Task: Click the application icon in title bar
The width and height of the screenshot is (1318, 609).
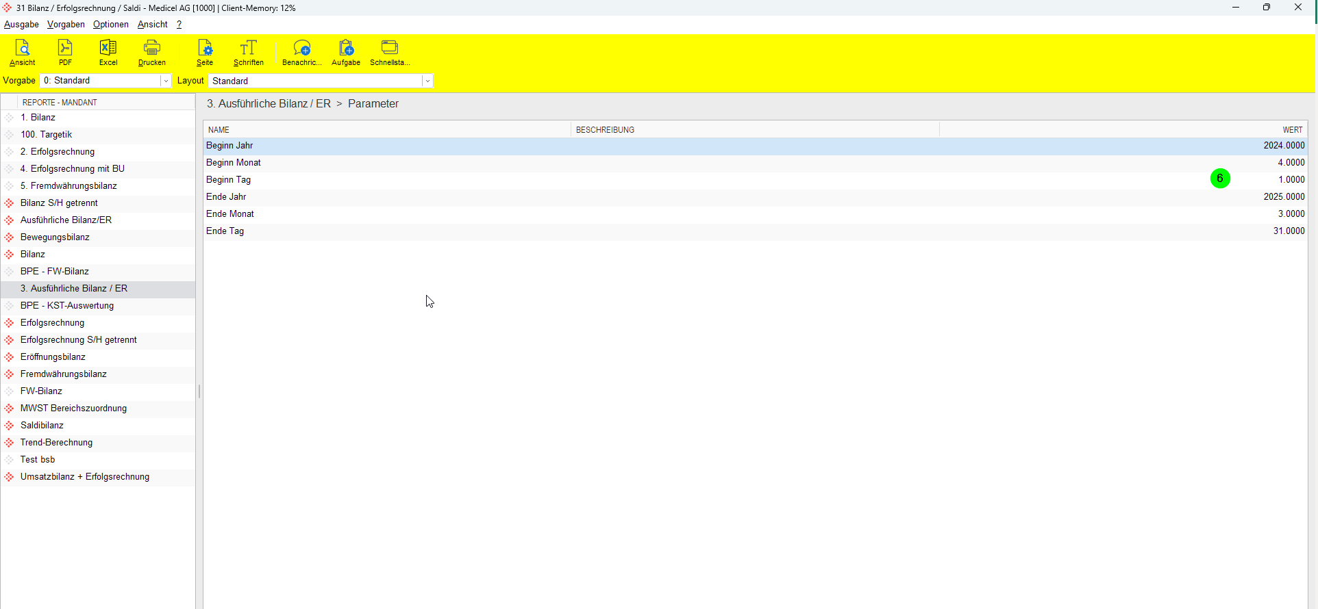Action: point(8,8)
